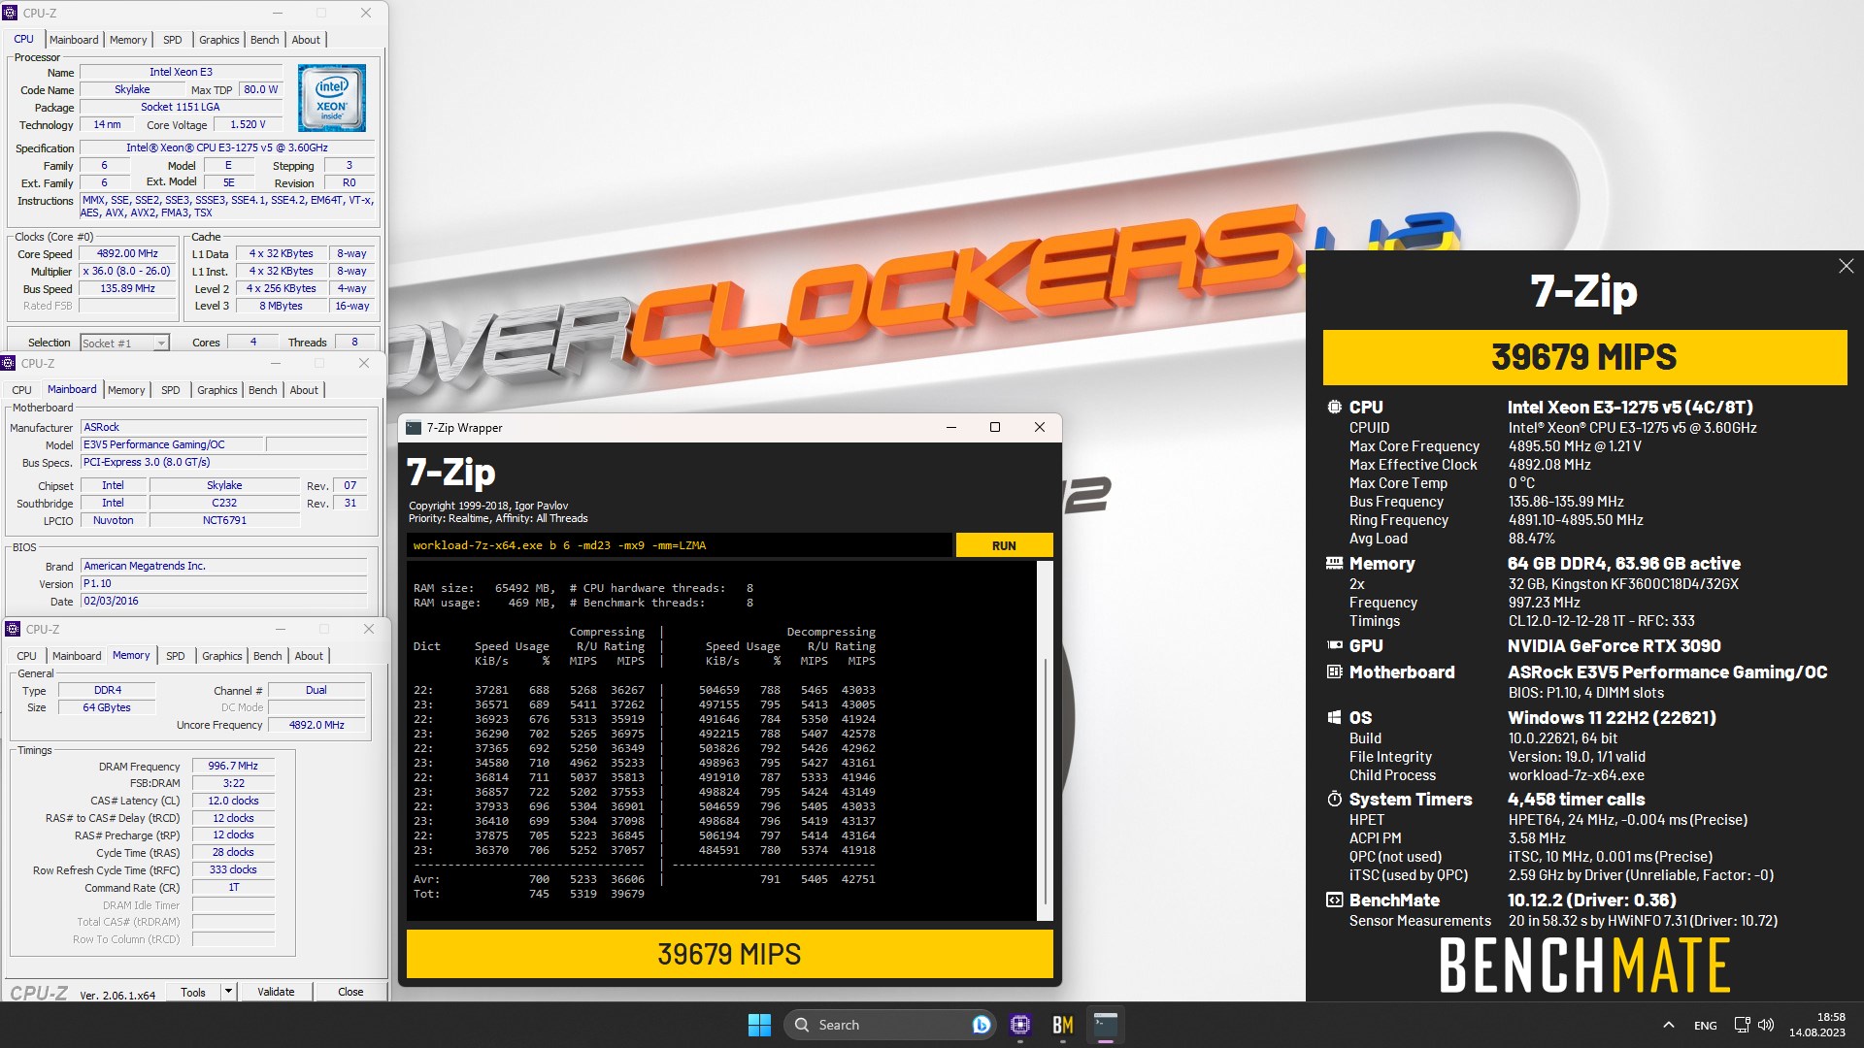This screenshot has height=1048, width=1864.
Task: Open About tab in top CPU-Z window
Action: (306, 40)
